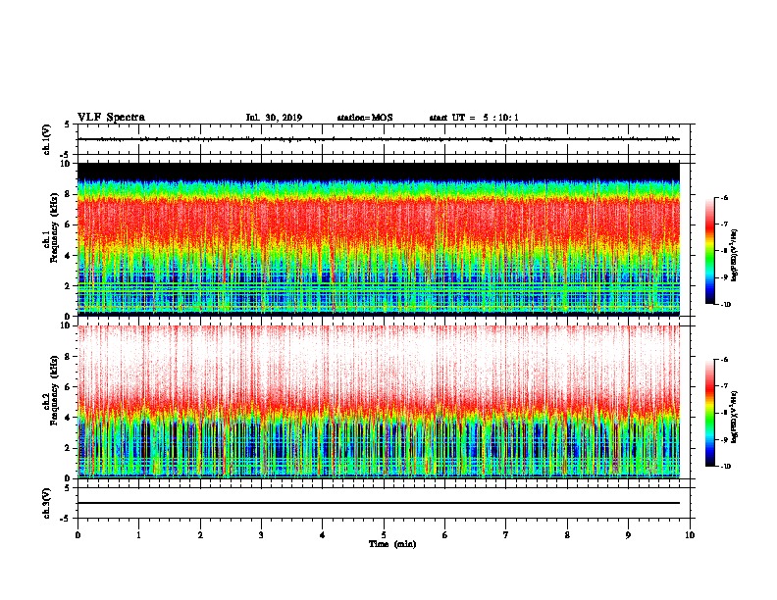Click the "-6" tick on ch.1 color bar

724,197
